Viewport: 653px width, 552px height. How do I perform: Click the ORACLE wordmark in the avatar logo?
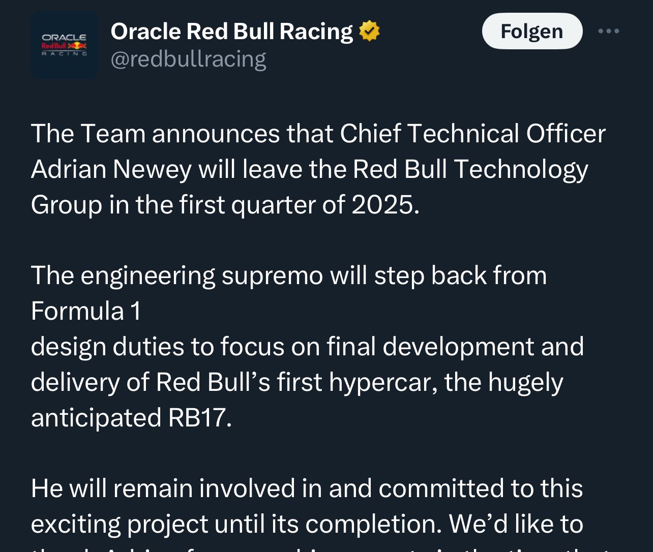[64, 38]
